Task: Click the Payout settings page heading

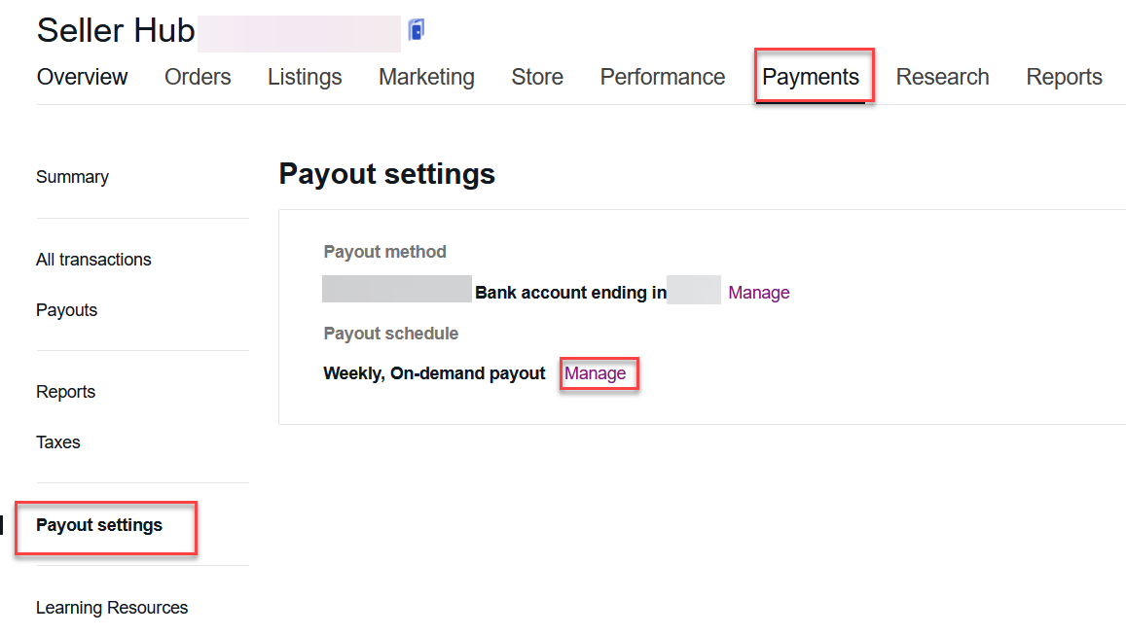Action: click(x=387, y=174)
